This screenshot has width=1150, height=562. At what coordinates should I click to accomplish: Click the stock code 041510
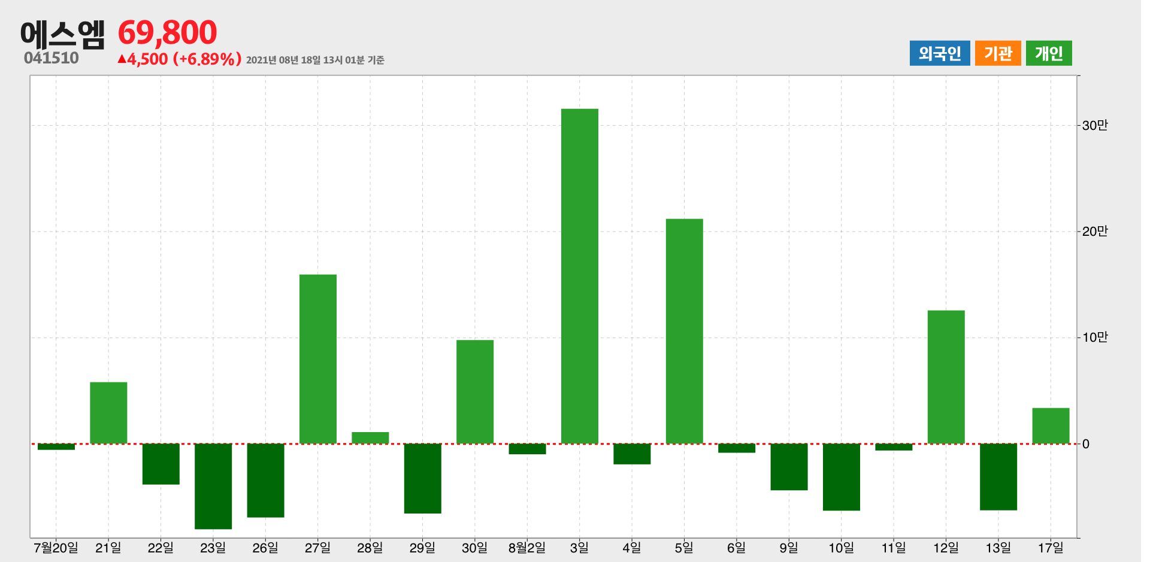tap(51, 58)
